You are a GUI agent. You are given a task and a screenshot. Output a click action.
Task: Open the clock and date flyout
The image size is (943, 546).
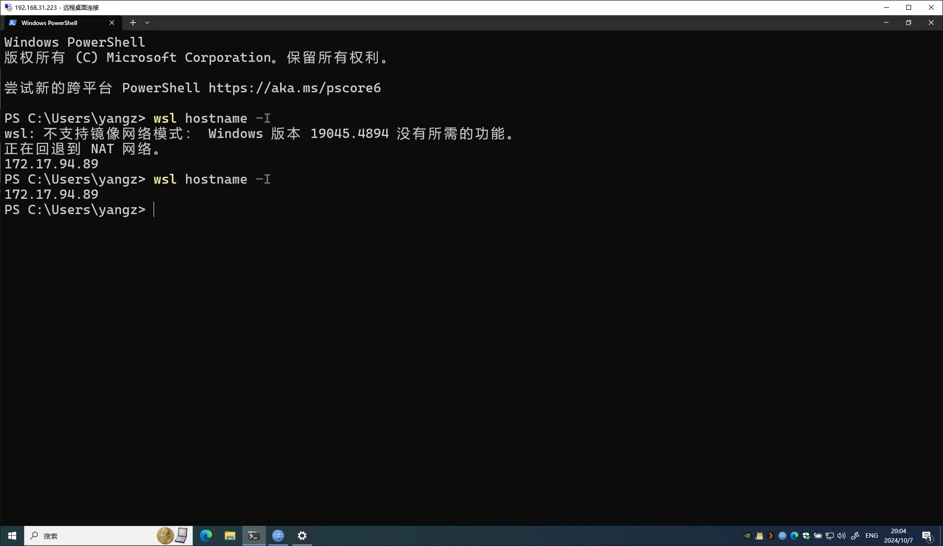(898, 536)
